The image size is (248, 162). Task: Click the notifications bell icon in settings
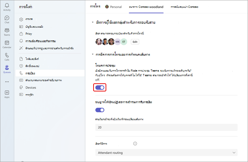click(x=21, y=41)
